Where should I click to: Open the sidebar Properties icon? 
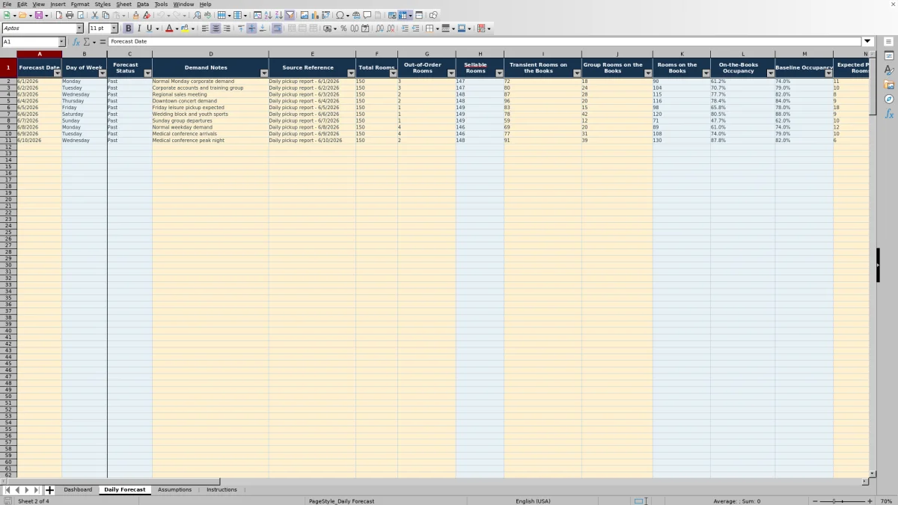coord(889,56)
